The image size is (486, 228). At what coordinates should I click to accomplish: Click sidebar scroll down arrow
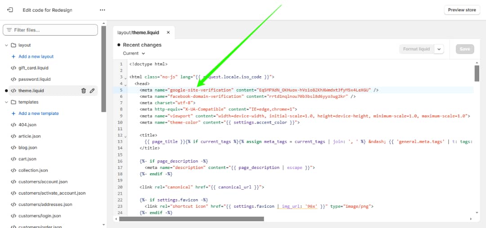coord(104,224)
